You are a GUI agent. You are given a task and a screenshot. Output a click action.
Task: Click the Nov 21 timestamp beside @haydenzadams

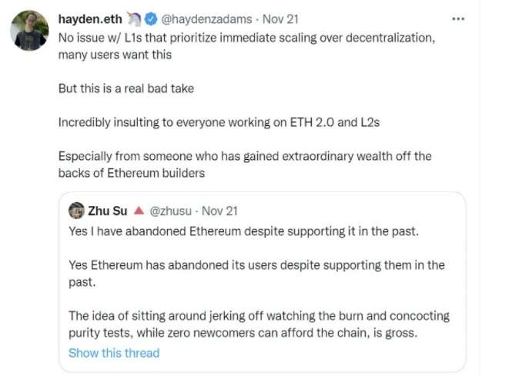280,19
